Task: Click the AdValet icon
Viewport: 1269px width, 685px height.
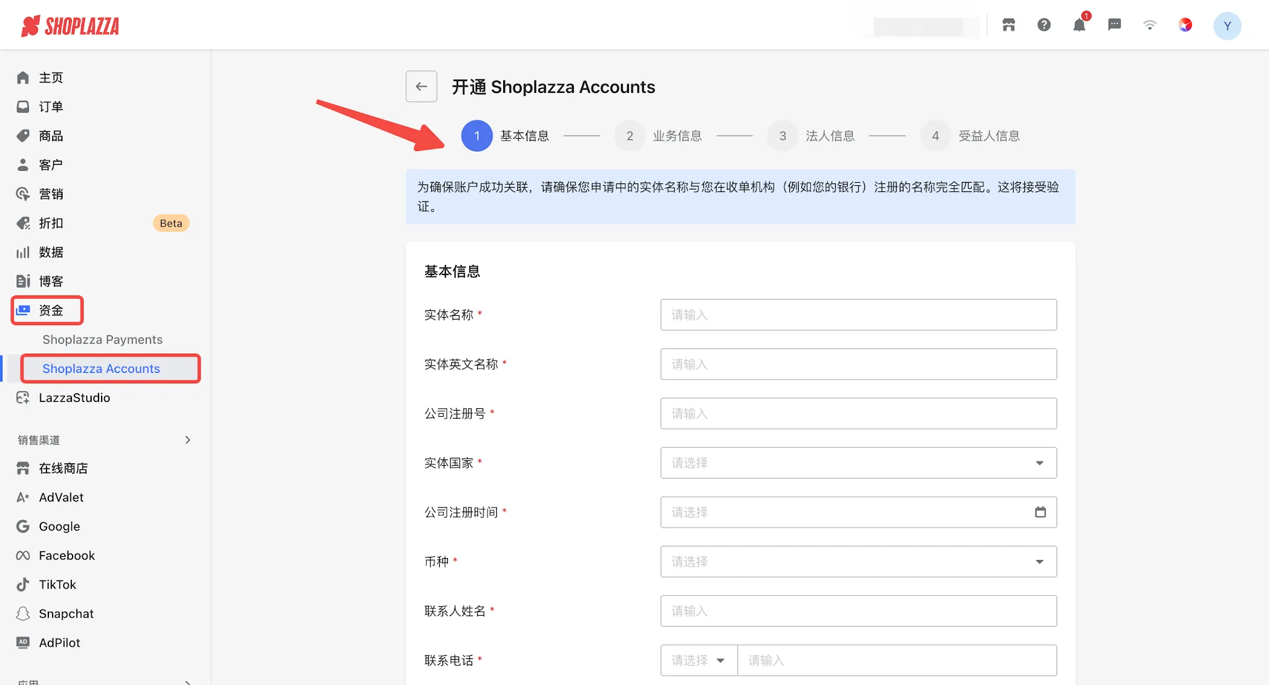Action: click(23, 497)
